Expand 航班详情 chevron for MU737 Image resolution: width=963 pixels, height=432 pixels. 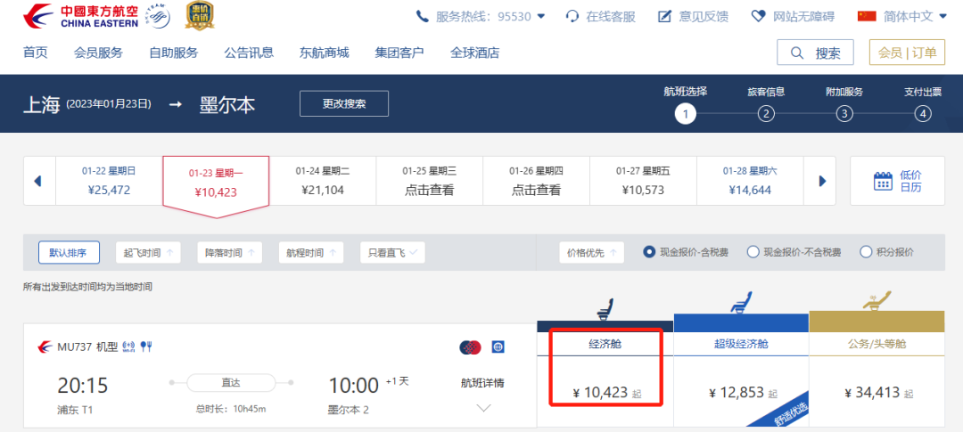[483, 408]
